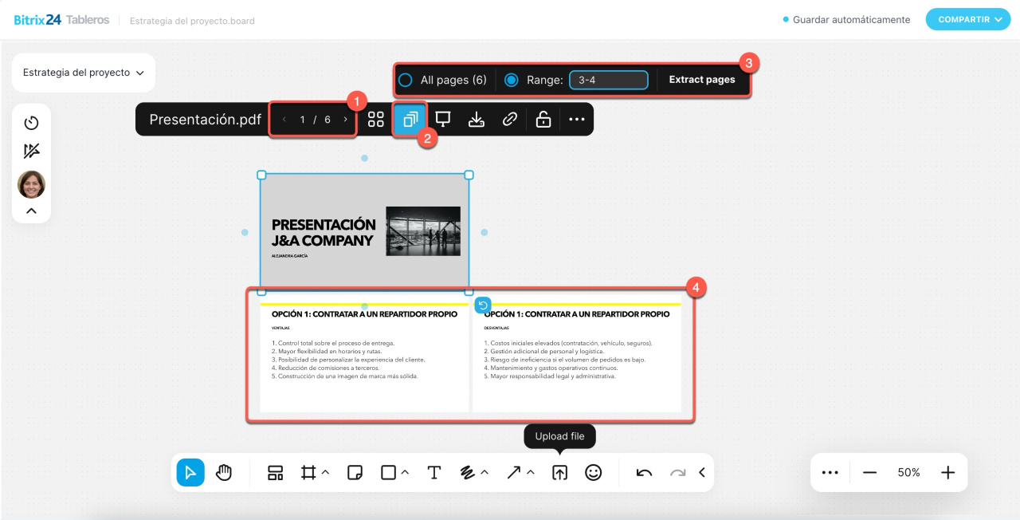Open more options in PDF toolbar
This screenshot has height=520, width=1020.
pyautogui.click(x=577, y=120)
